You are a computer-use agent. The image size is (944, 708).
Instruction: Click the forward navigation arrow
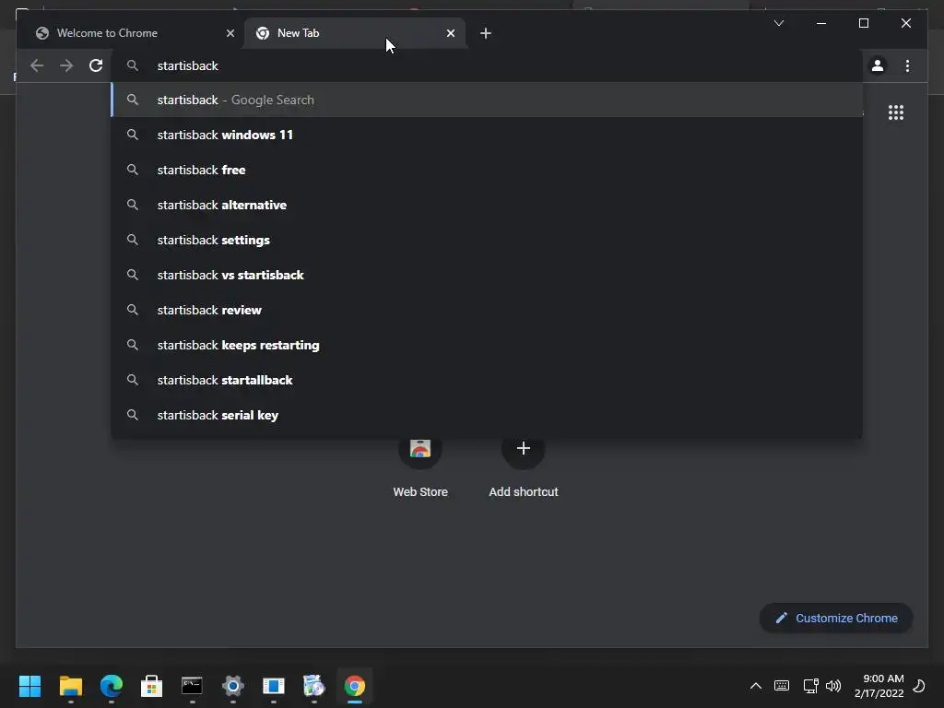[66, 65]
